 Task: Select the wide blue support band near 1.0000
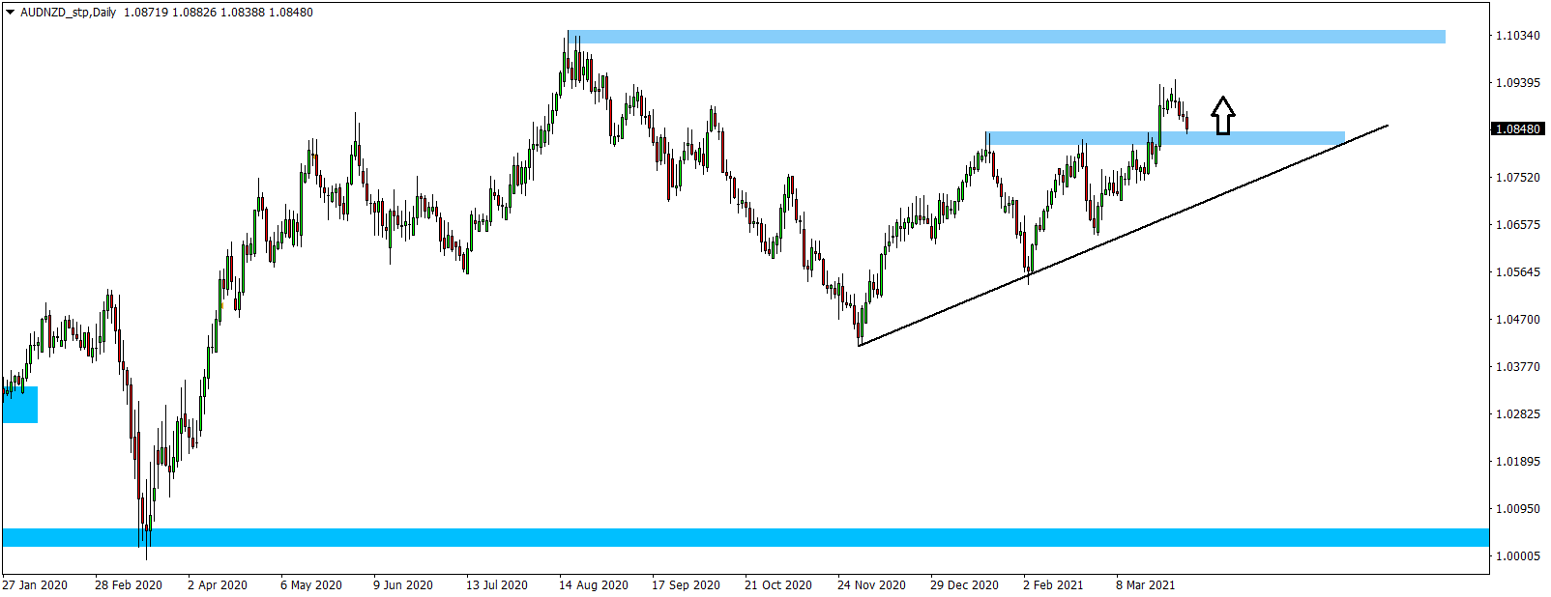[x=746, y=537]
